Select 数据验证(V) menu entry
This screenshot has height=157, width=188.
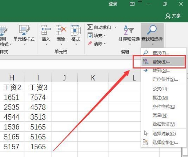tap(164, 124)
